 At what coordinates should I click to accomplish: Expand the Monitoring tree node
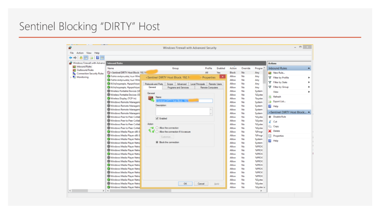(71, 77)
